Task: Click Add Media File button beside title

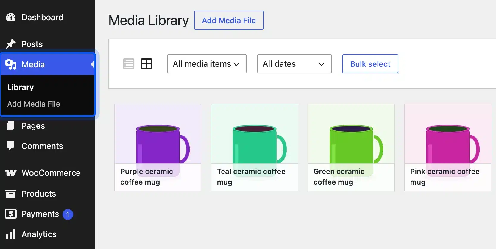Action: coord(229,20)
